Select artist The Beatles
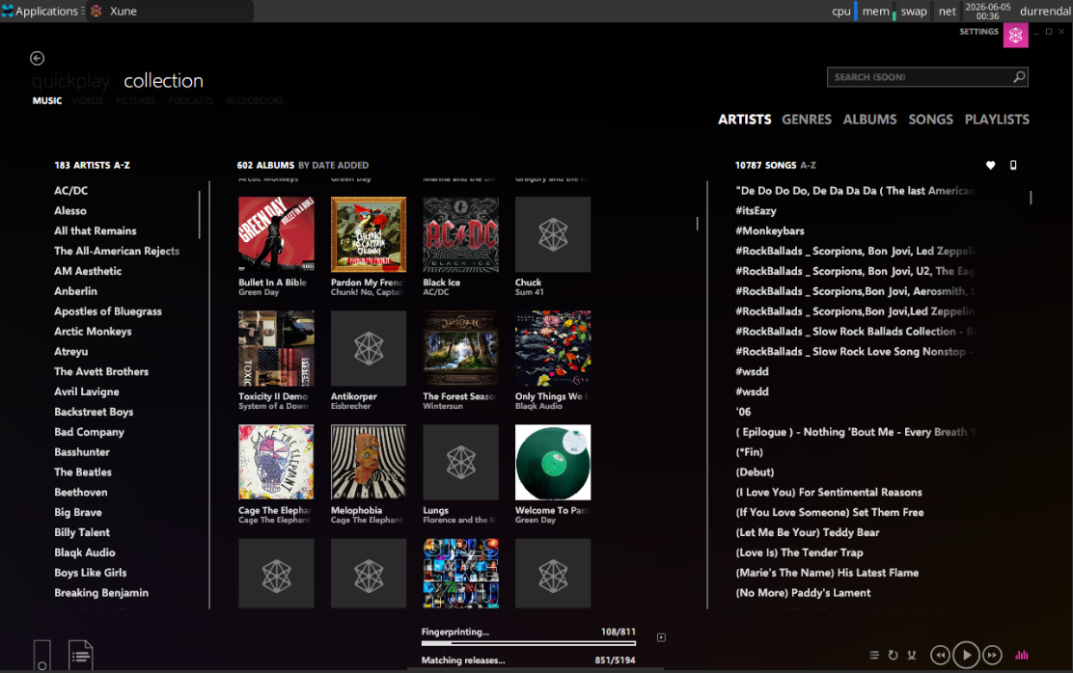 pos(83,471)
